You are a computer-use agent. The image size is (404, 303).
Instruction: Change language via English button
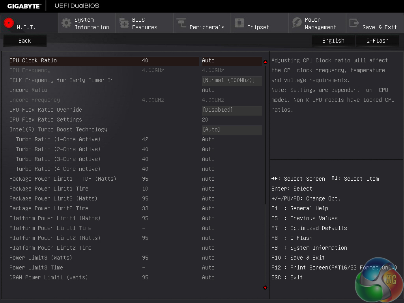[x=333, y=41]
